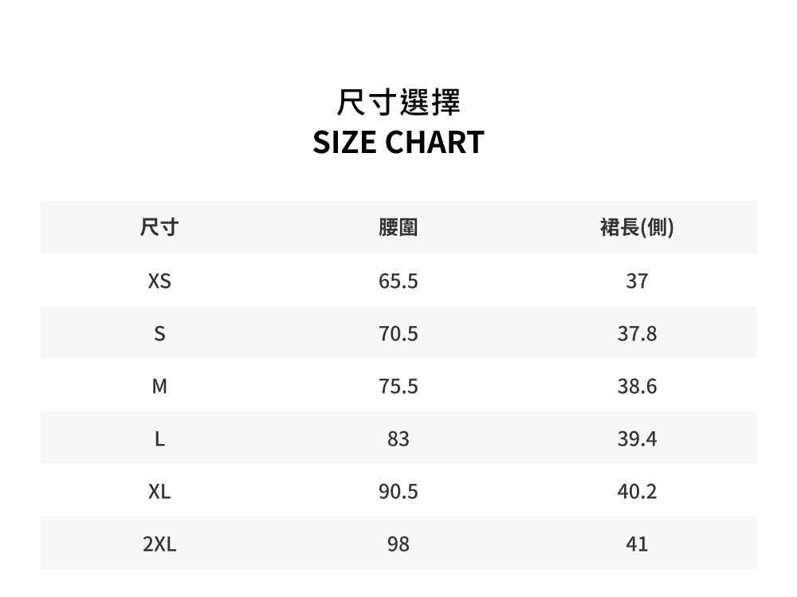The height and width of the screenshot is (597, 797).
Task: Click the 39.4 skirt length value
Action: click(637, 438)
